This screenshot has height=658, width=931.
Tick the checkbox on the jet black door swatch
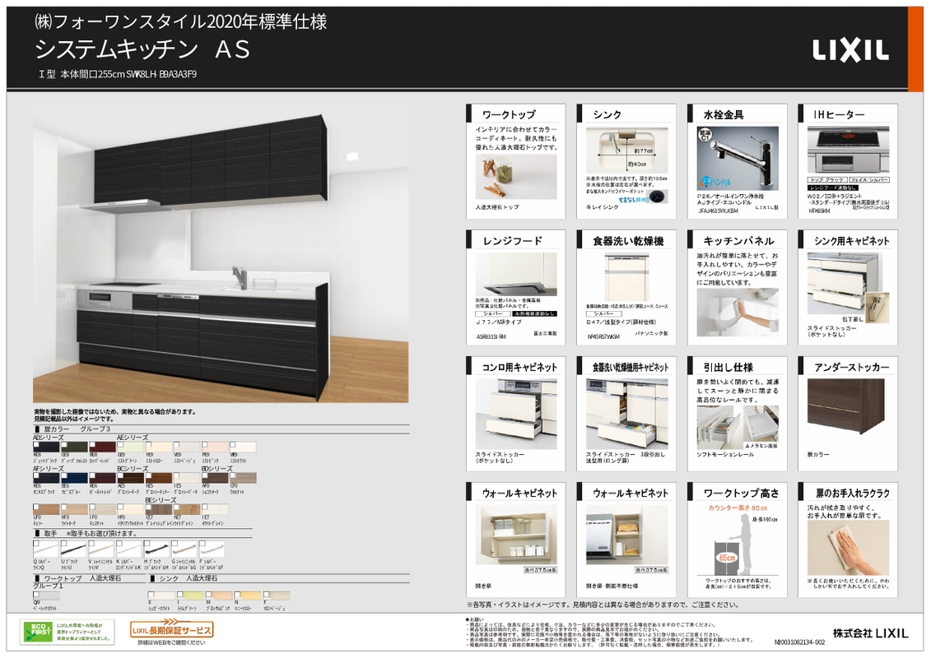coord(36,444)
